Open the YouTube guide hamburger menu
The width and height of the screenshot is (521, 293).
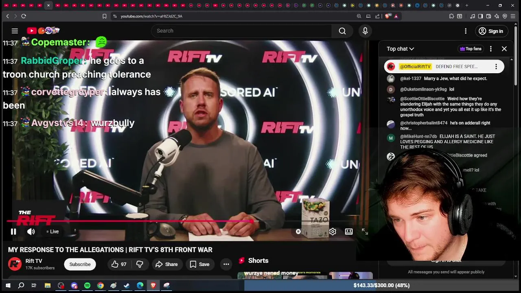[15, 31]
